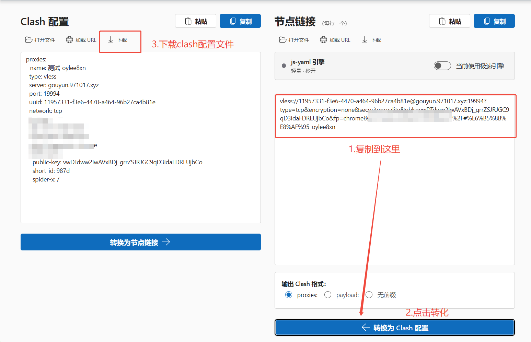
Task: Click the download icon under Clash 配置
Action: [111, 40]
